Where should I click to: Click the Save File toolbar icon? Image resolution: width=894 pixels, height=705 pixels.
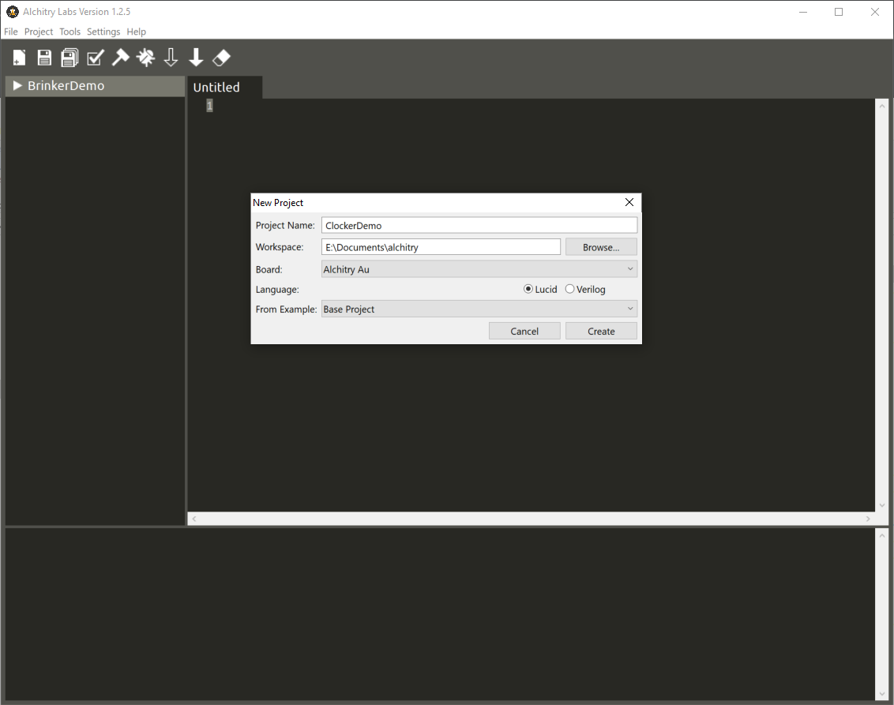[44, 58]
